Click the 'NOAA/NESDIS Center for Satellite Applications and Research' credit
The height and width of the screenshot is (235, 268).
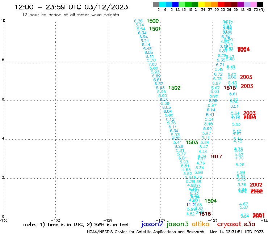click(x=146, y=232)
